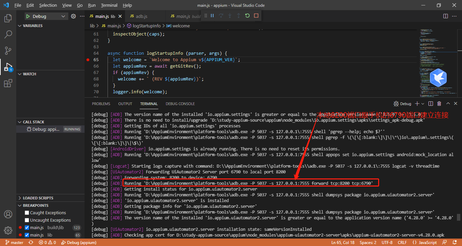Switch to the Debug Console tab

coord(180,104)
